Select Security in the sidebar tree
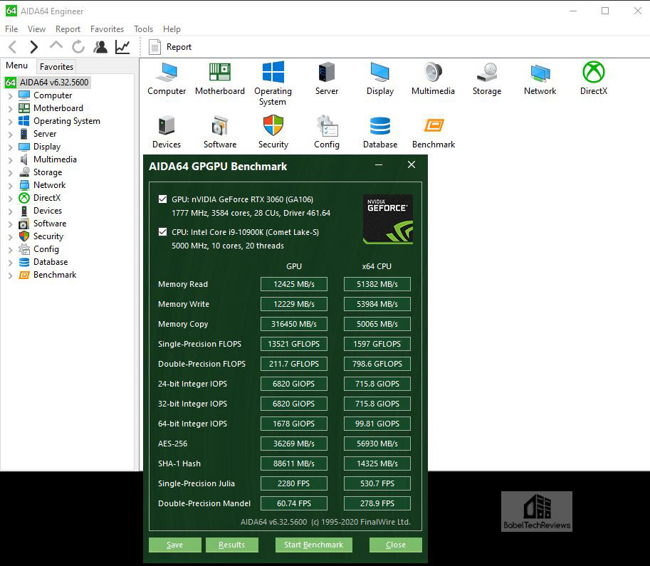The height and width of the screenshot is (566, 650). pos(48,236)
